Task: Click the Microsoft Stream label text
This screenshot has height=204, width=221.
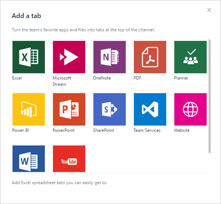Action: pos(62,81)
